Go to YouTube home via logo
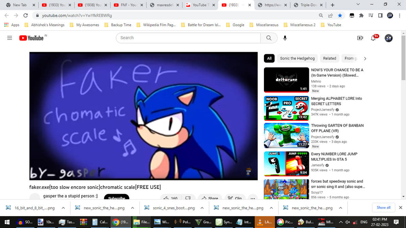This screenshot has height=228, width=406. pyautogui.click(x=31, y=38)
